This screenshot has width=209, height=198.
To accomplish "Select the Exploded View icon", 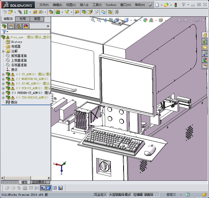I will 90,12.
